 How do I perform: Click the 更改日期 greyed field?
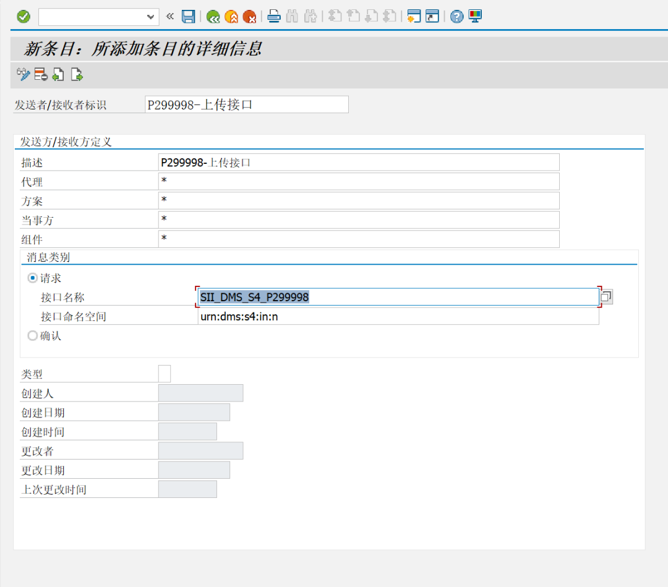tap(194, 470)
